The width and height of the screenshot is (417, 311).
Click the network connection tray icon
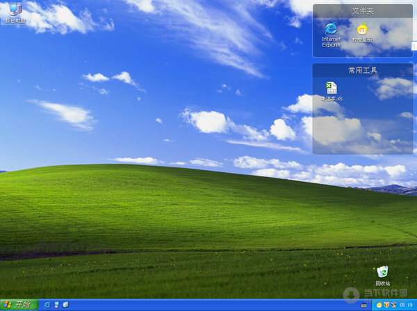[x=393, y=305]
